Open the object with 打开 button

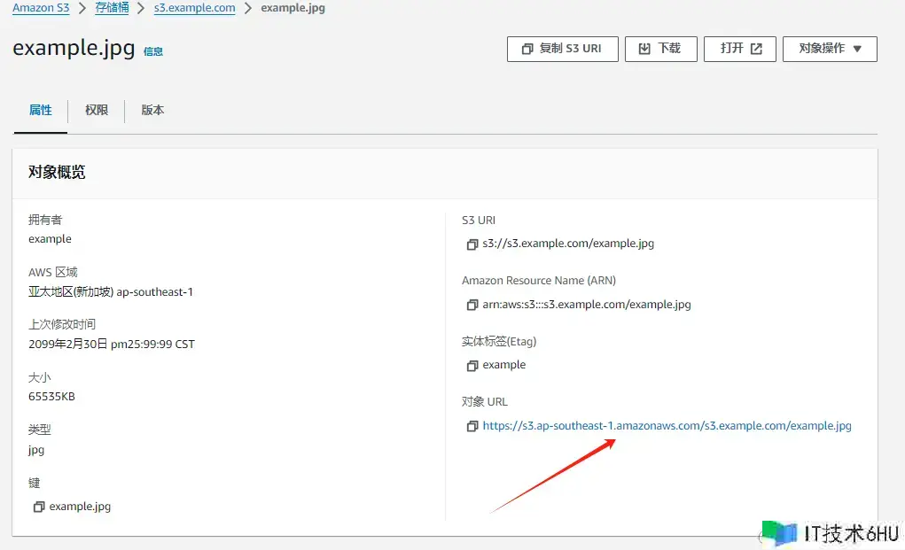tap(740, 49)
